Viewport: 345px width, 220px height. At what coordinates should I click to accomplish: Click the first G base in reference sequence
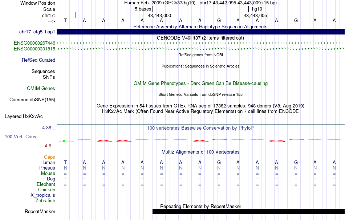[219, 20]
